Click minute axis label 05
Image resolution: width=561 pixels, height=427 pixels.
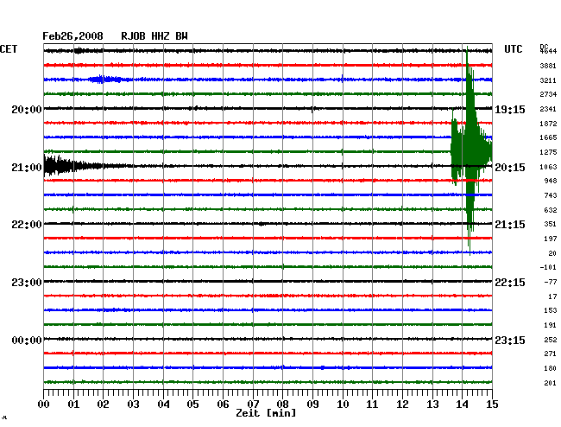(x=192, y=404)
